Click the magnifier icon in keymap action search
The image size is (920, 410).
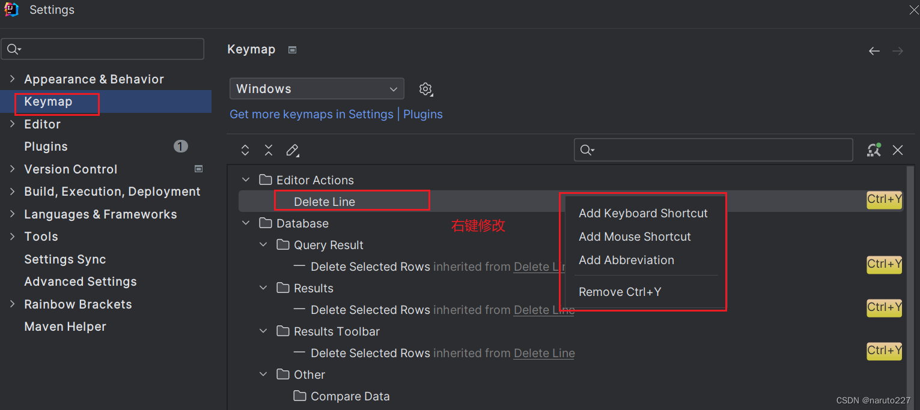point(587,150)
